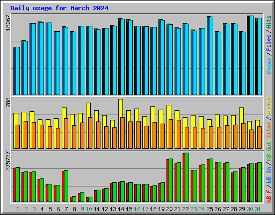The image size is (275, 215).
Task: Click the red kB bar for day 20
Action: [x=168, y=181]
